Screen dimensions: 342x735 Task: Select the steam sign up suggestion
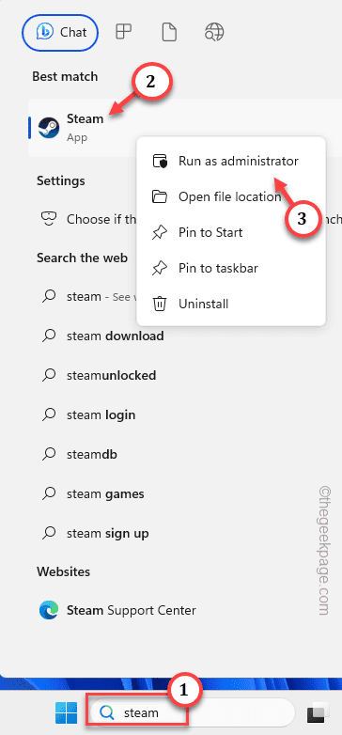point(108,534)
